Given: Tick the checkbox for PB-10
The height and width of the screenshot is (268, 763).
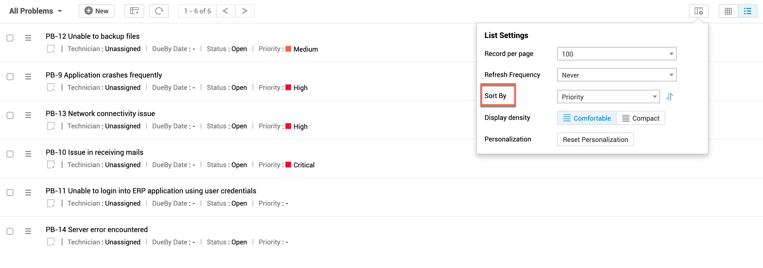Looking at the screenshot, I should coord(10,154).
